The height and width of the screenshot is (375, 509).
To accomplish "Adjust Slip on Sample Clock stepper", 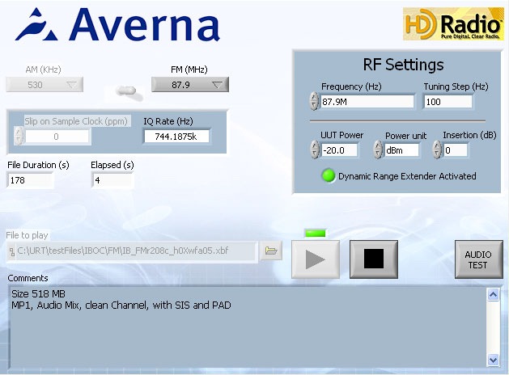I will (19, 136).
